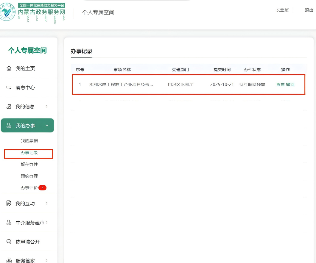The image size is (316, 263).
Task: Expand the 我的信息 submenu arrow
Action: 46,107
